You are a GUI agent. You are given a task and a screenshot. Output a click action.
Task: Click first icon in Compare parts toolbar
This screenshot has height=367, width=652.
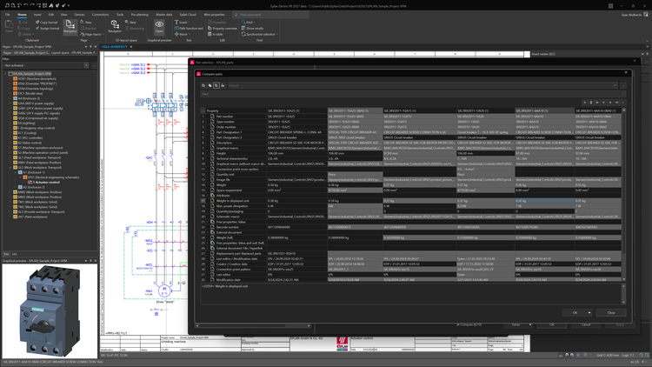[x=203, y=85]
